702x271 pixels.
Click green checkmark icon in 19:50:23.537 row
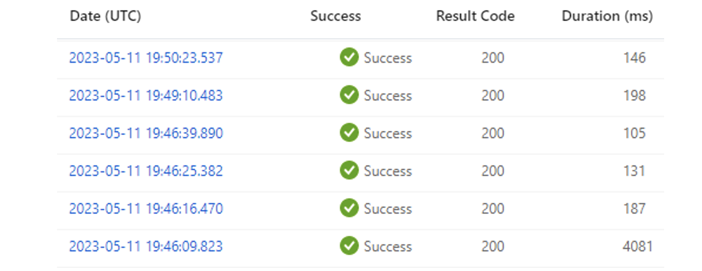(349, 57)
